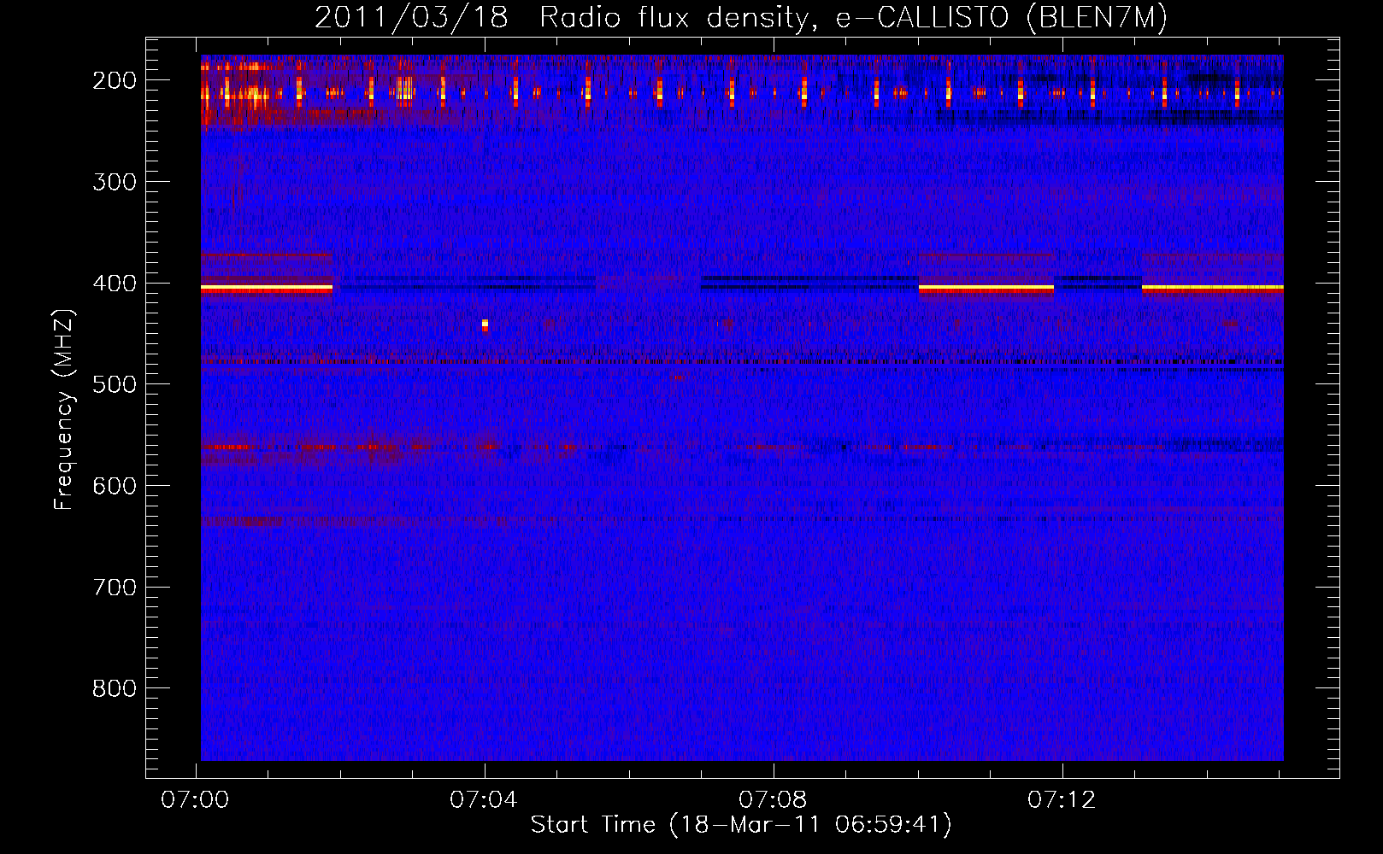Select the 600 frequency tick label
Screen dimensions: 1383x854
pyautogui.click(x=115, y=486)
